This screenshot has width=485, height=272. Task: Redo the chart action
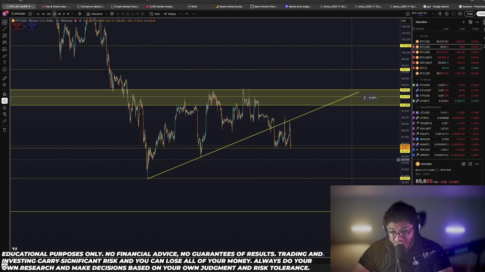click(194, 14)
